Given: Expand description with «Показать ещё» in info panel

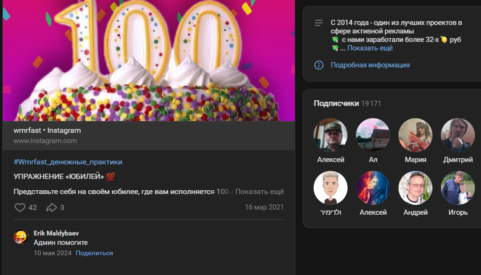Looking at the screenshot, I should pos(370,48).
